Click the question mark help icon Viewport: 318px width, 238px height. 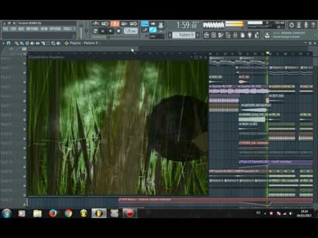pyautogui.click(x=313, y=25)
